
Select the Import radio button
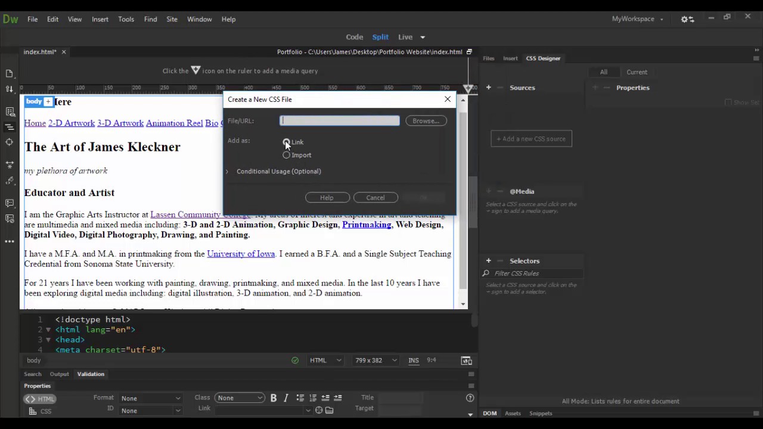(x=287, y=155)
